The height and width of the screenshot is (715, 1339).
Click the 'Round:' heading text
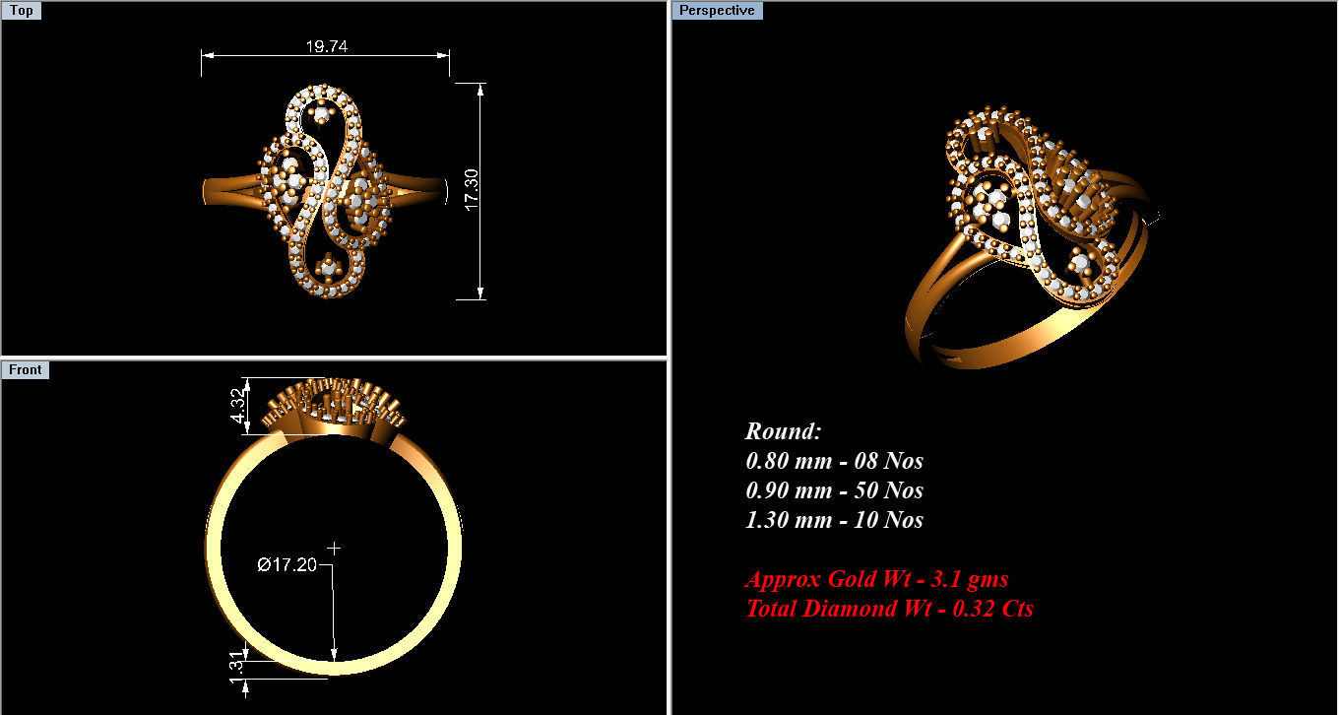click(783, 431)
